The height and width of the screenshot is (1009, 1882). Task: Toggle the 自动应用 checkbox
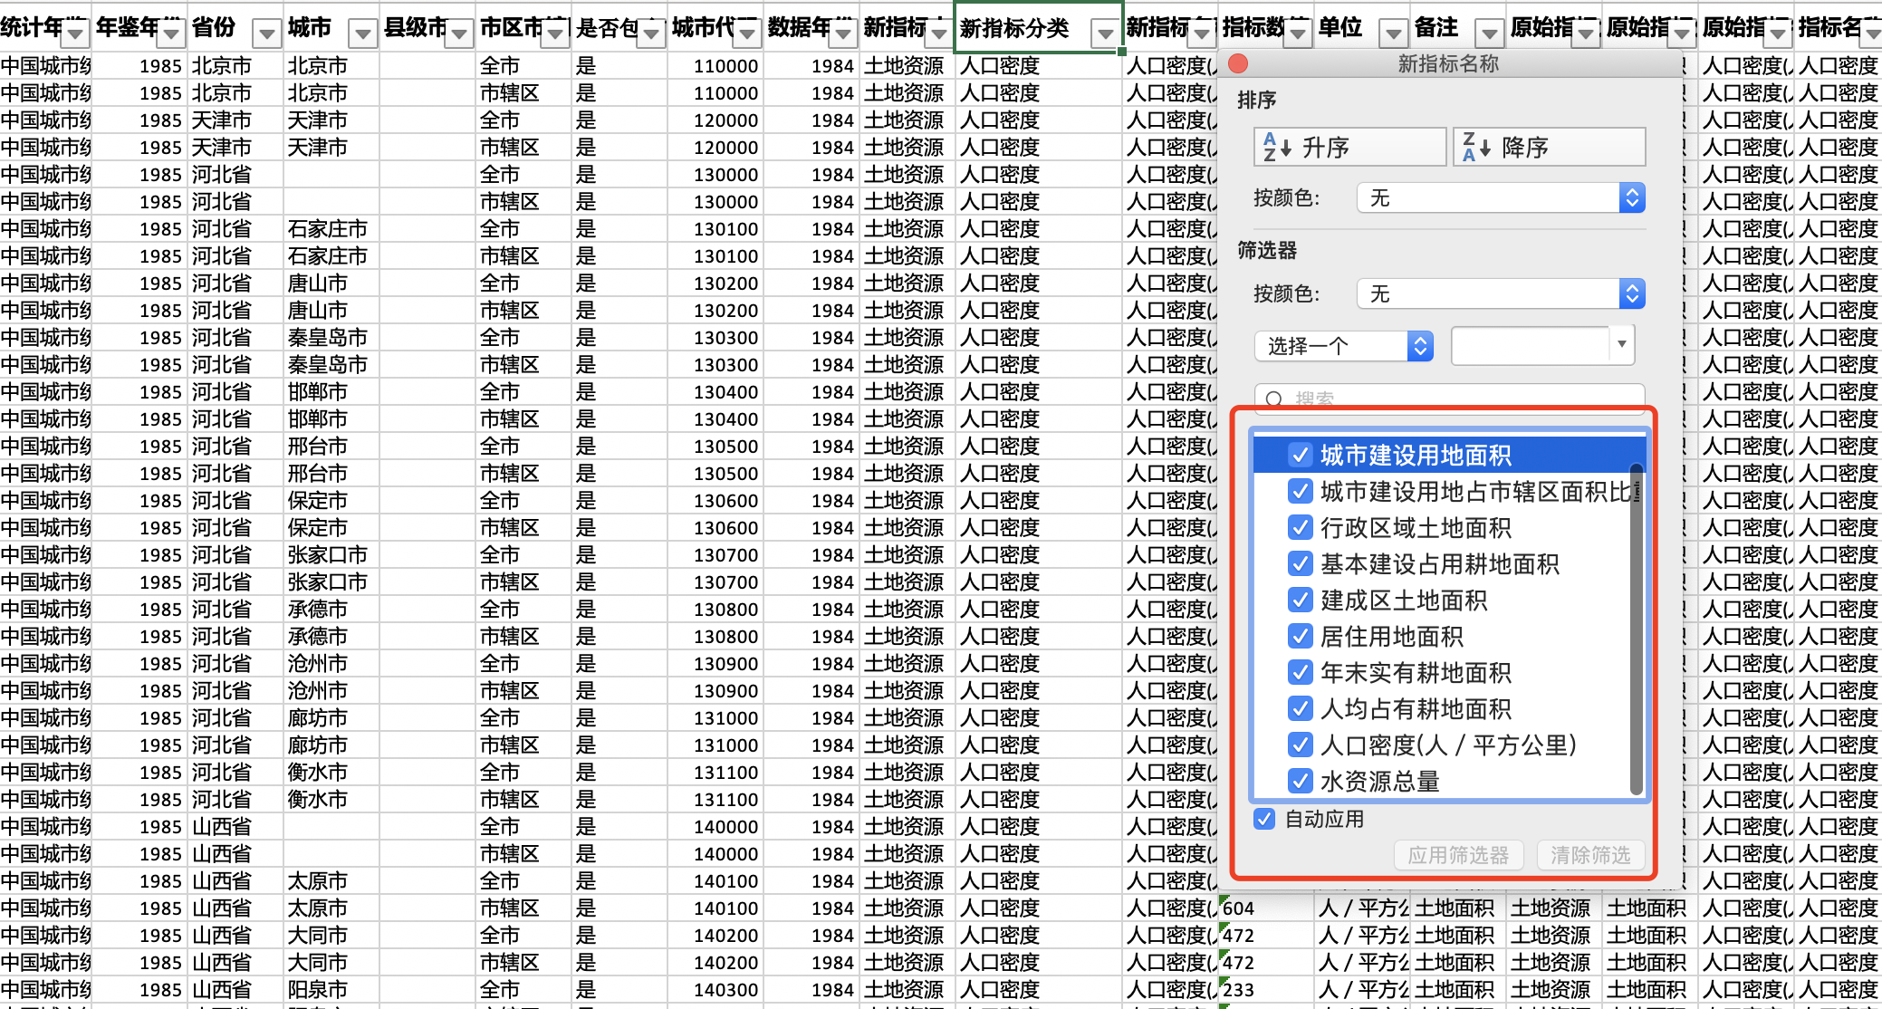point(1264,819)
